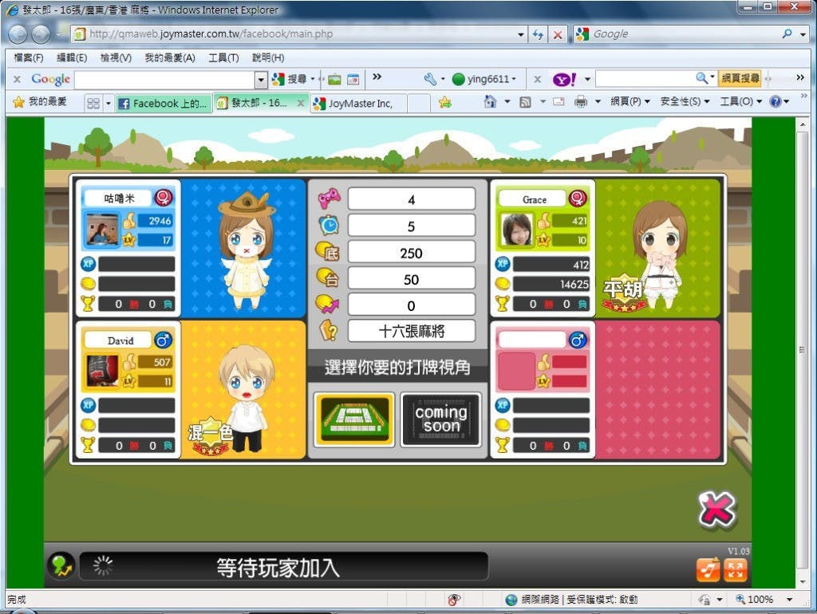The image size is (817, 614).
Task: Click 咕嚕米's thumbs-up likes icon
Action: click(x=129, y=220)
